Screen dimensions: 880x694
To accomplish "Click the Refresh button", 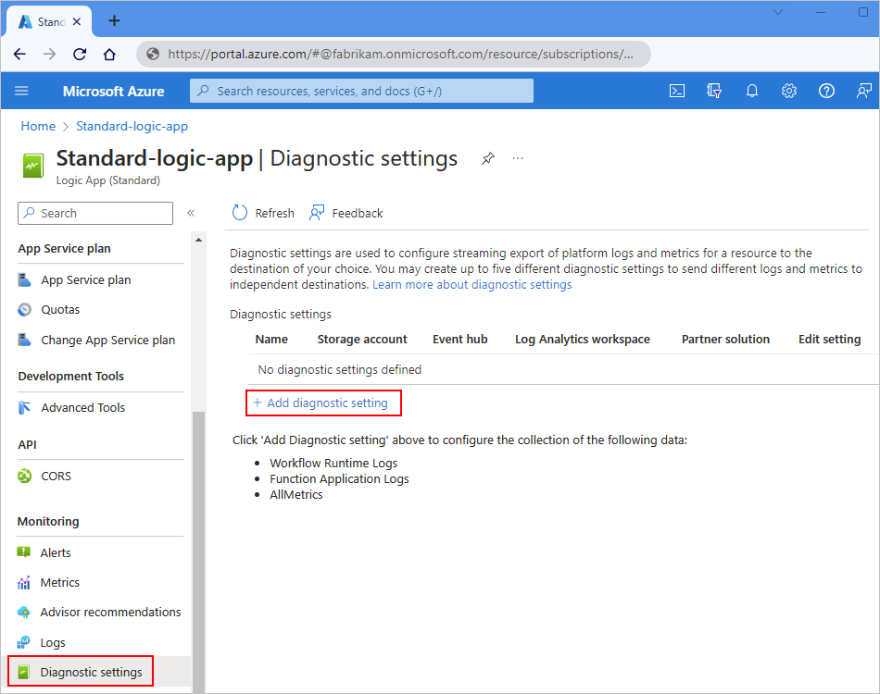I will pos(262,213).
